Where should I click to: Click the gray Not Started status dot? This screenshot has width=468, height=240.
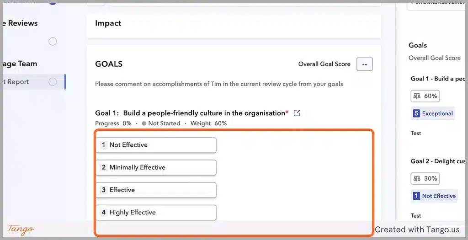point(144,123)
